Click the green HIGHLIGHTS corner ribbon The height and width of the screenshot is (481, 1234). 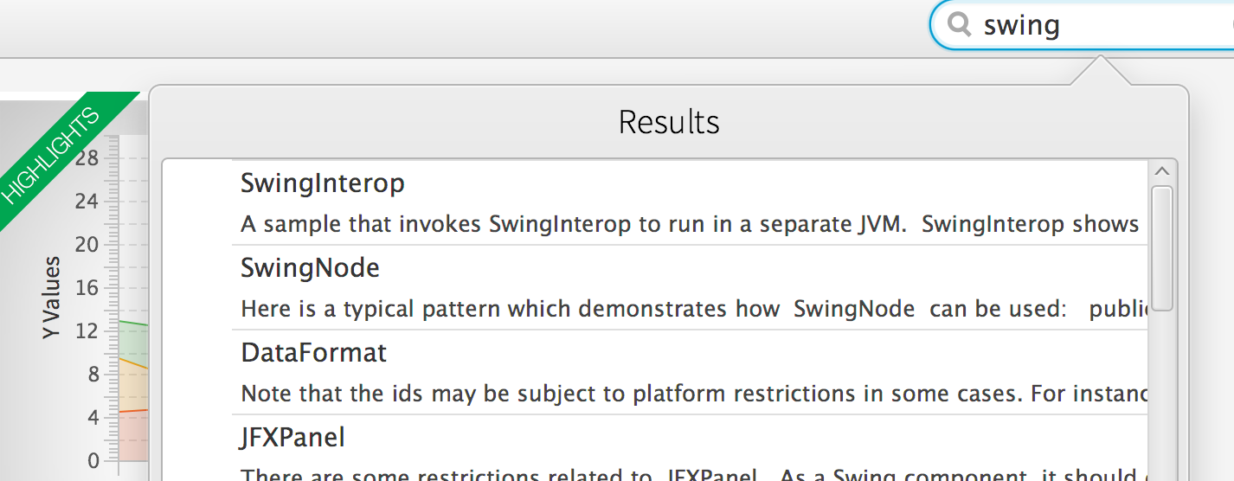tap(52, 156)
